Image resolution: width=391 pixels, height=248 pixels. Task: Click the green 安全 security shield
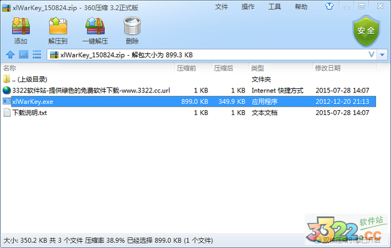[x=366, y=32]
